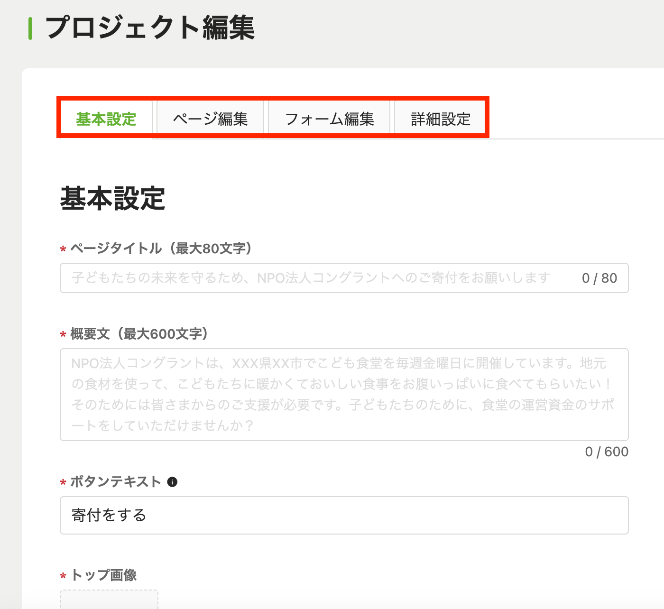The width and height of the screenshot is (664, 609).
Task: Click the ボタンテキスト label
Action: point(116,482)
